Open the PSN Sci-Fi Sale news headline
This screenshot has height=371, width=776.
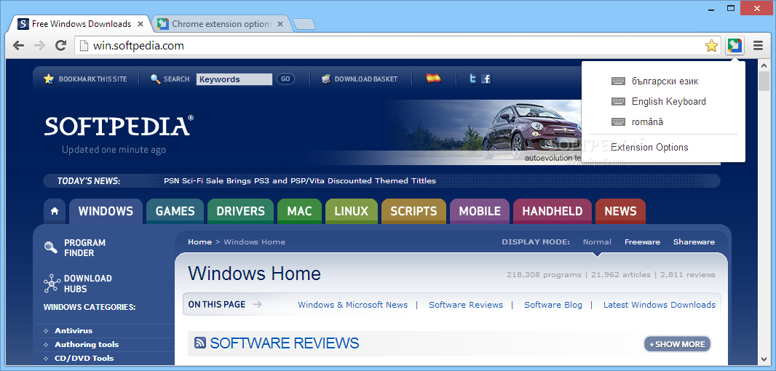pyautogui.click(x=300, y=181)
